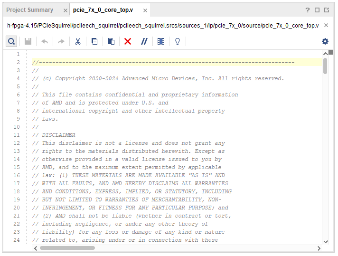Click line "liability) for any loss or damage"
Screen dimensions: 338x256
click(x=128, y=232)
